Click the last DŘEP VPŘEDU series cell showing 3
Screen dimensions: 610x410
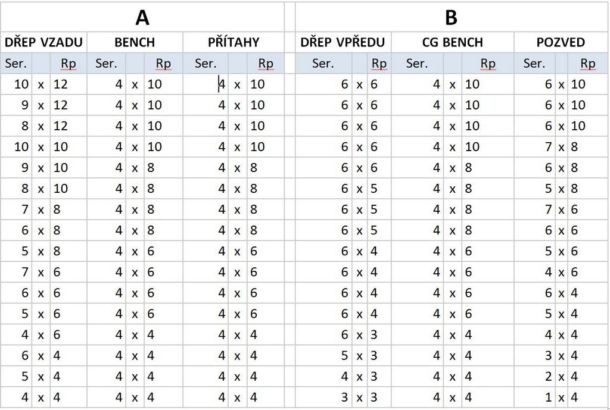click(323, 397)
